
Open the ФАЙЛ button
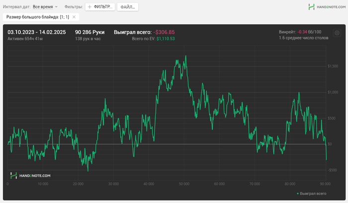click(x=128, y=7)
